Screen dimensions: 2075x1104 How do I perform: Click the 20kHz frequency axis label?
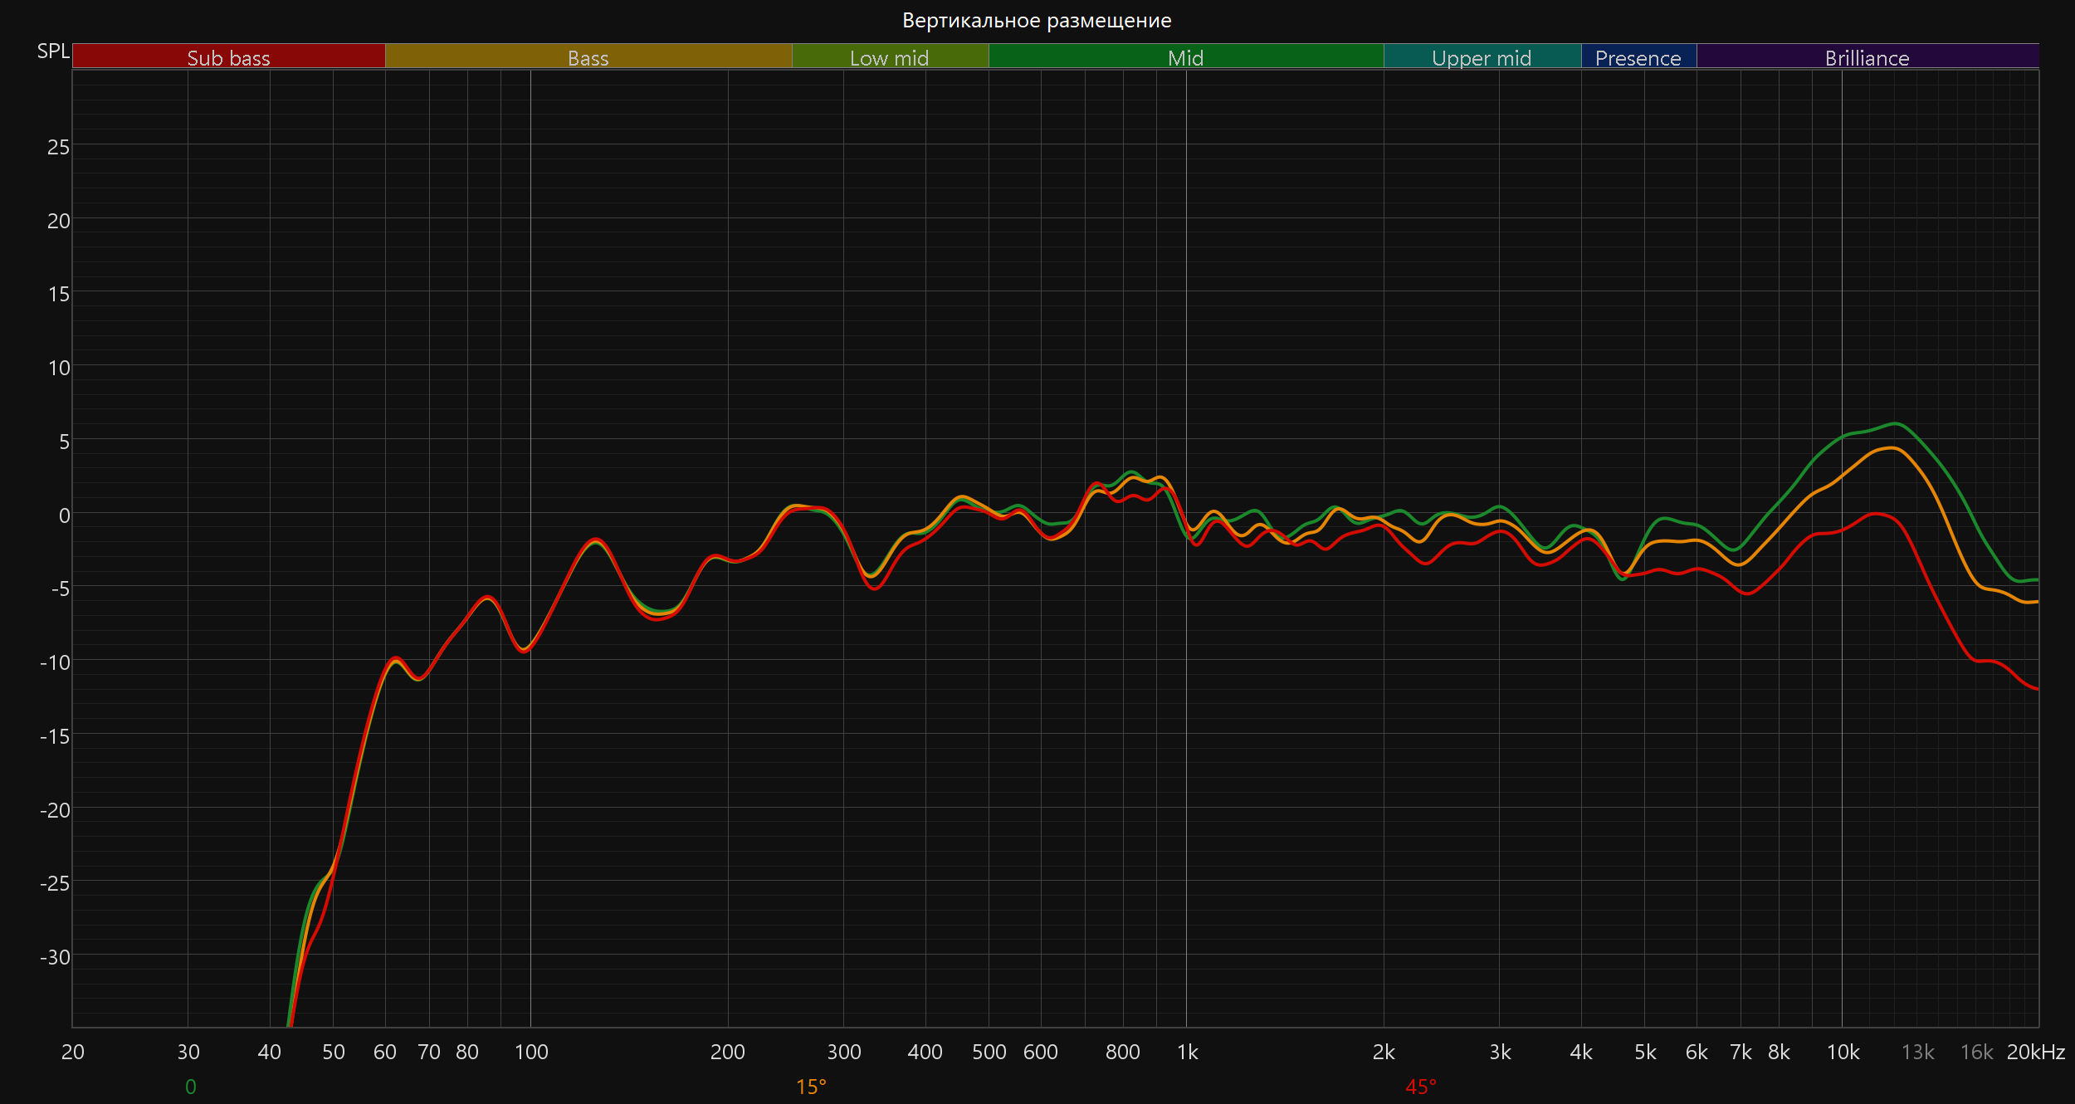pos(2035,1052)
